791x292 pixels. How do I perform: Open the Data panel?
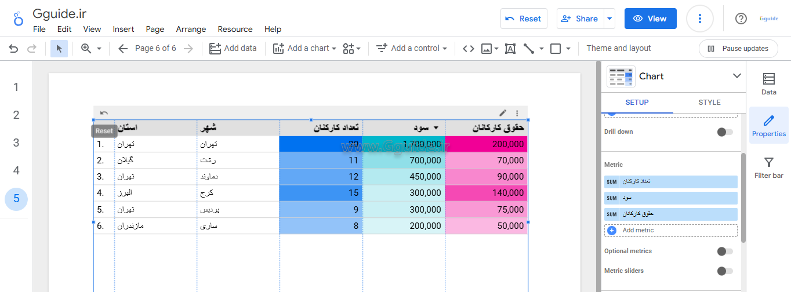(x=768, y=84)
